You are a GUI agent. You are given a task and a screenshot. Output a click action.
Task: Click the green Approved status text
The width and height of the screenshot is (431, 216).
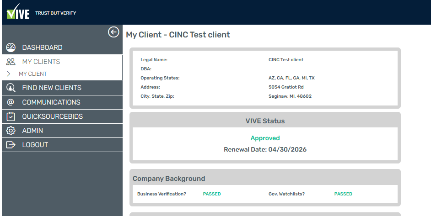265,138
